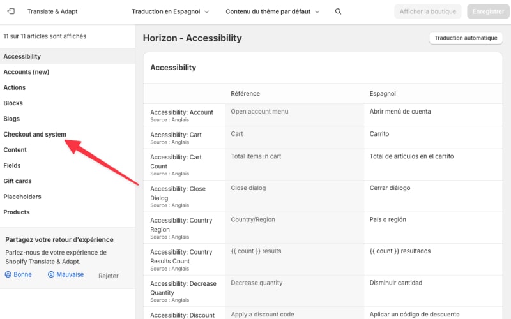This screenshot has height=319, width=511.
Task: Open the Accounts (new) section
Action: 26,72
